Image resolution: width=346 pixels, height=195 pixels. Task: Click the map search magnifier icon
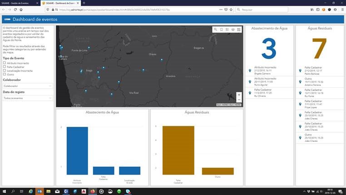[x=216, y=30]
